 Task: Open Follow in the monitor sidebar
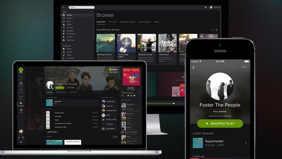click(x=69, y=24)
